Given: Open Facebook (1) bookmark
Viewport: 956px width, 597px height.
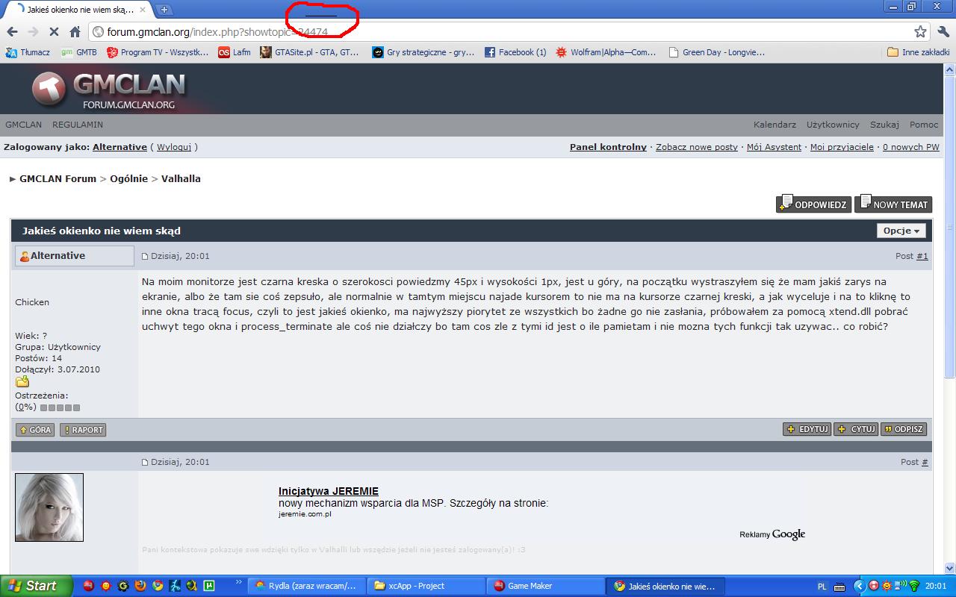Looking at the screenshot, I should (x=515, y=52).
